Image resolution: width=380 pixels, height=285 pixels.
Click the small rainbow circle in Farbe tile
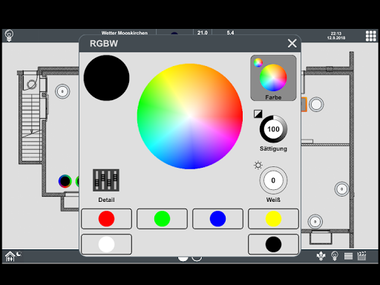pyautogui.click(x=258, y=62)
